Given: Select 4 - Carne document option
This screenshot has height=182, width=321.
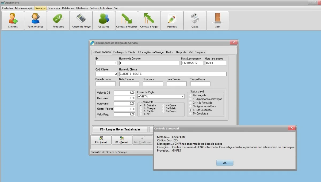Looking at the screenshot, I should [x=169, y=105].
